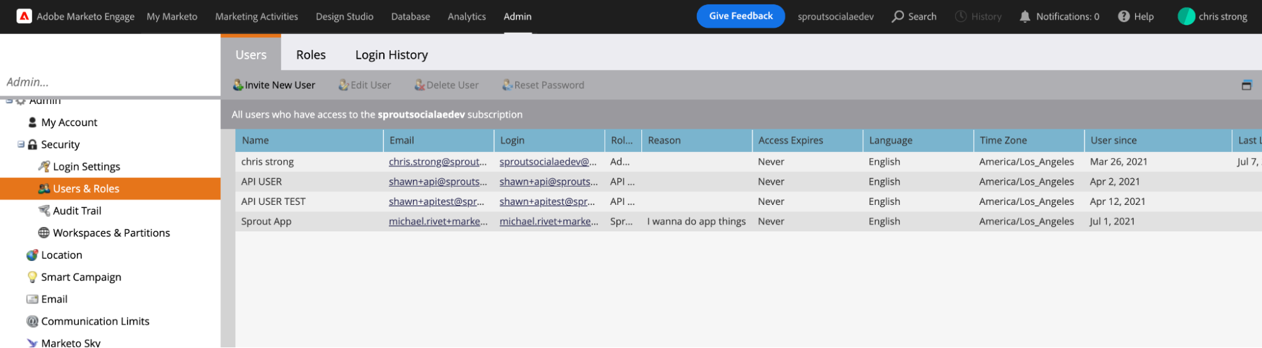This screenshot has width=1262, height=348.
Task: Click the Adobe logo icon
Action: [24, 16]
